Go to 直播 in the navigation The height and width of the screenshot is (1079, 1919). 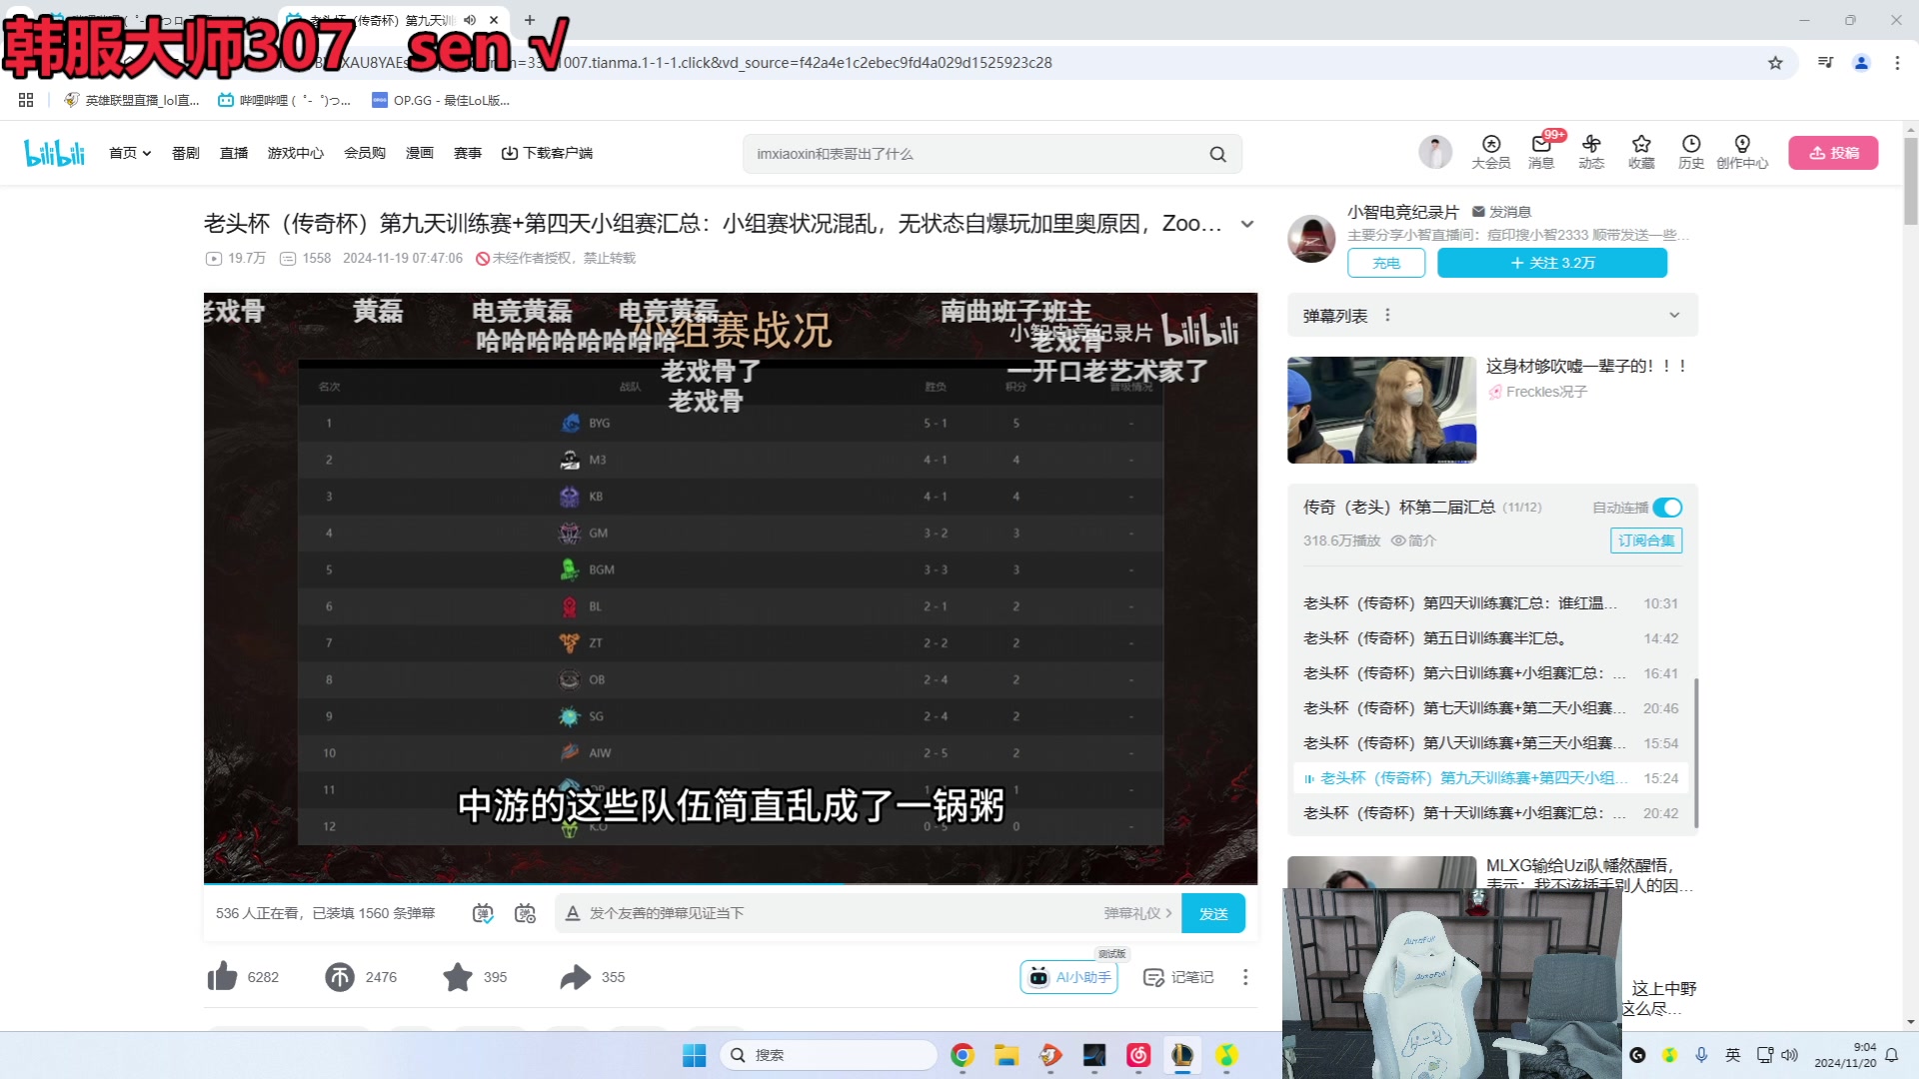pos(234,153)
